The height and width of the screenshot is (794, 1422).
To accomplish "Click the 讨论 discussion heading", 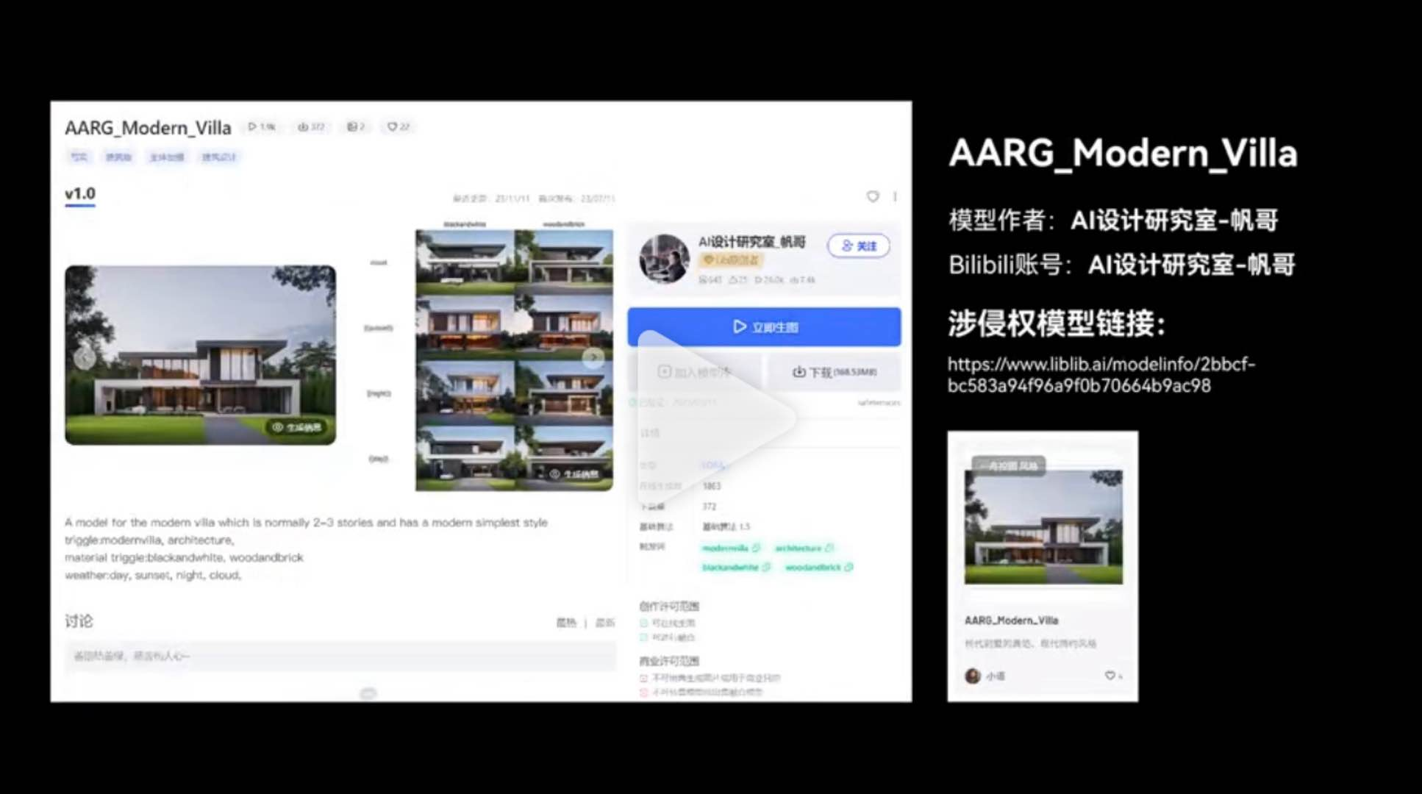I will (x=79, y=621).
